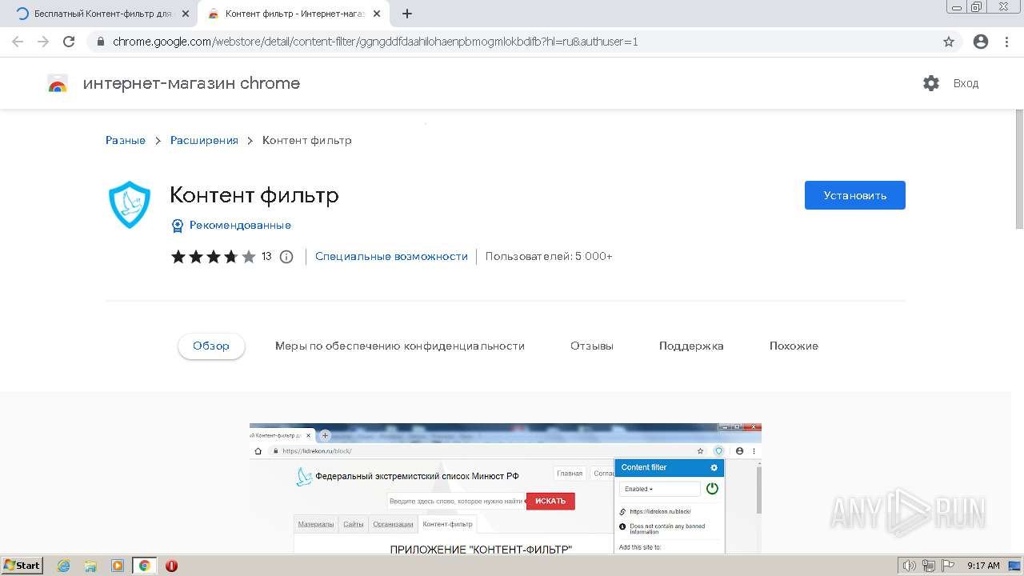This screenshot has height=576, width=1024.
Task: Open the 'Похожие' tab
Action: [x=794, y=346]
